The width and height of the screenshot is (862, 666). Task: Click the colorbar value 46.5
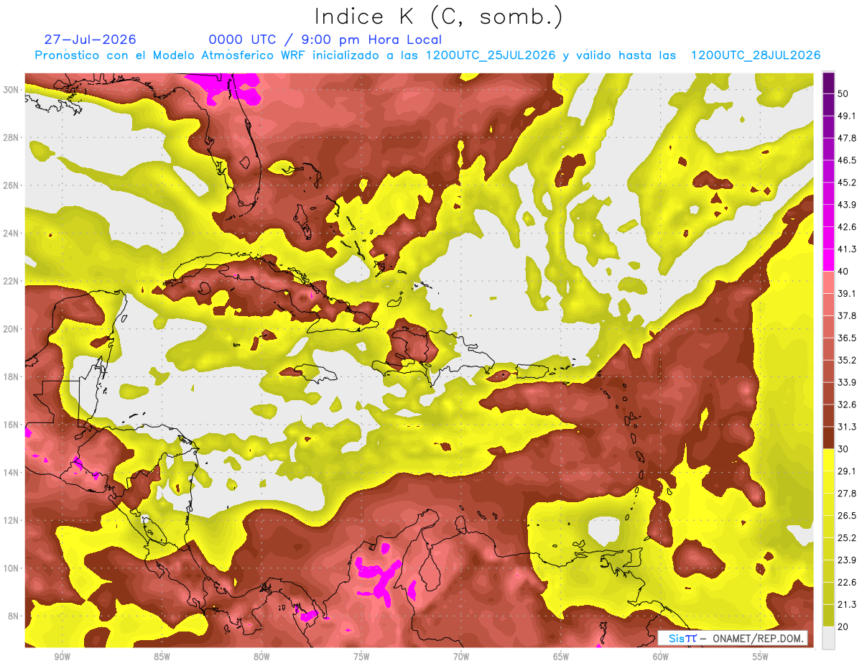point(847,159)
